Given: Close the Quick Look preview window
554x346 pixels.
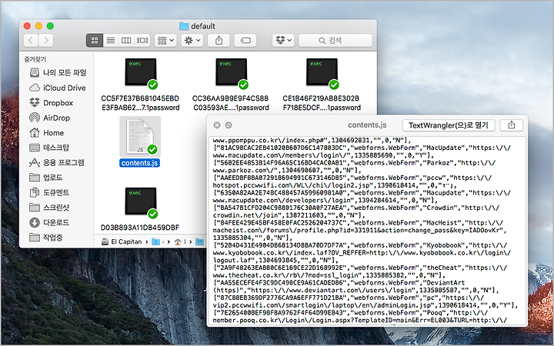Looking at the screenshot, I should tap(217, 125).
